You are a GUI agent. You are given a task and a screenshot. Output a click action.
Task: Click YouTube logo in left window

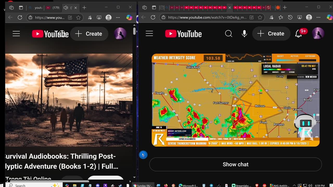point(50,34)
